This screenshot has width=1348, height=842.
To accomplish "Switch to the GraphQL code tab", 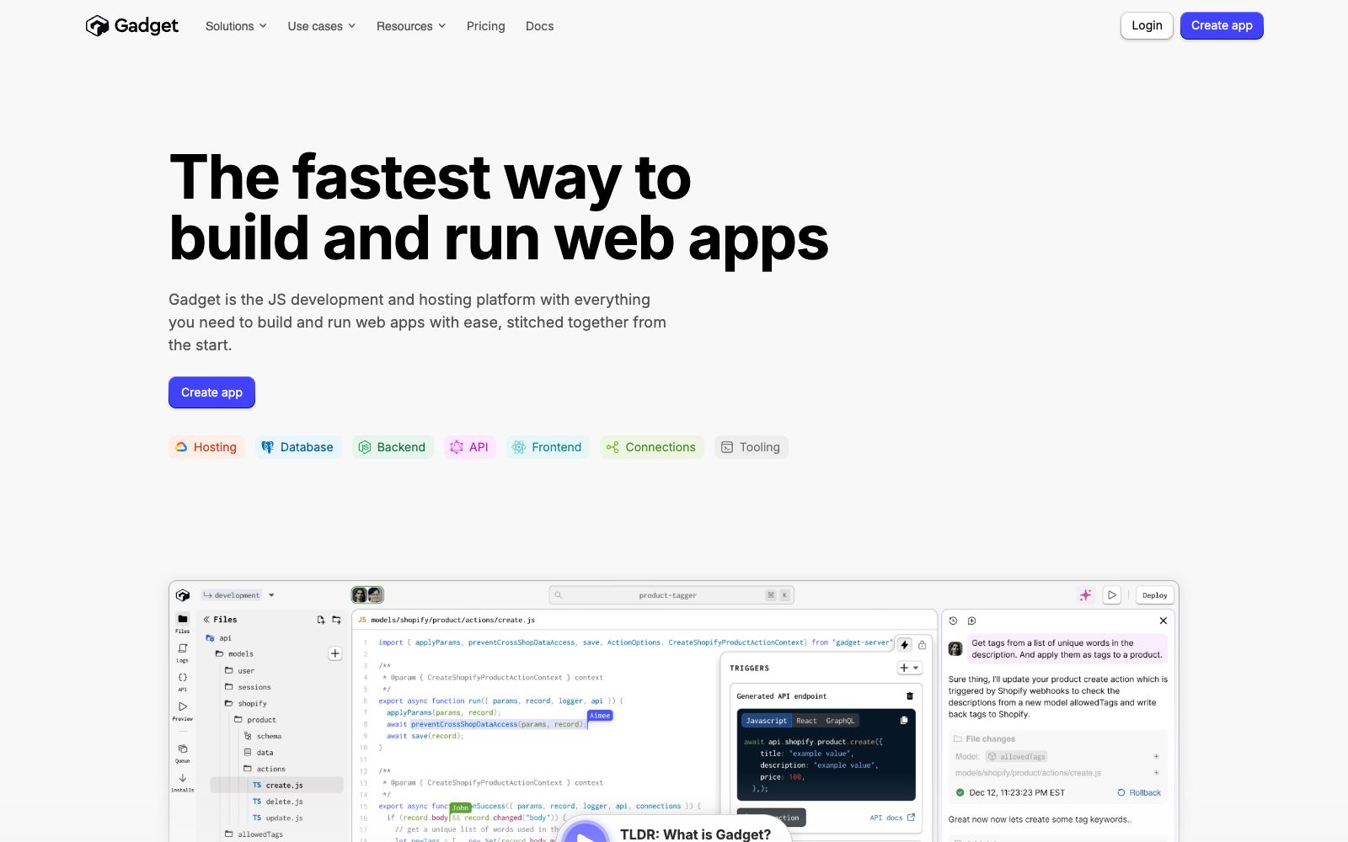I will point(840,721).
